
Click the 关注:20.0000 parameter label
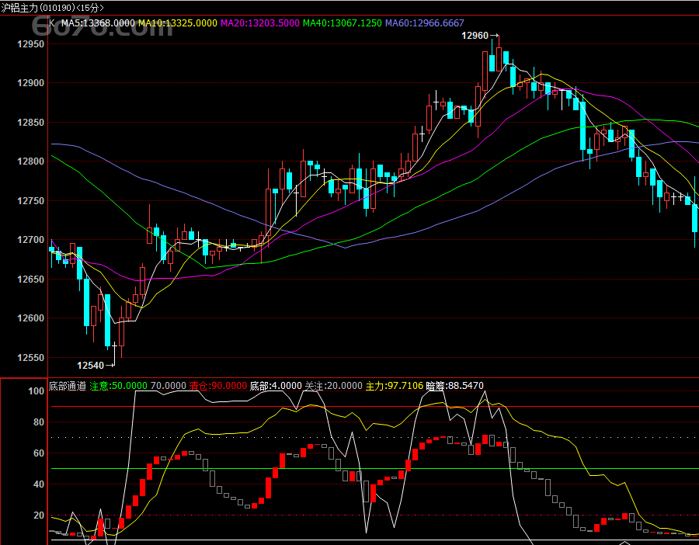(x=333, y=386)
